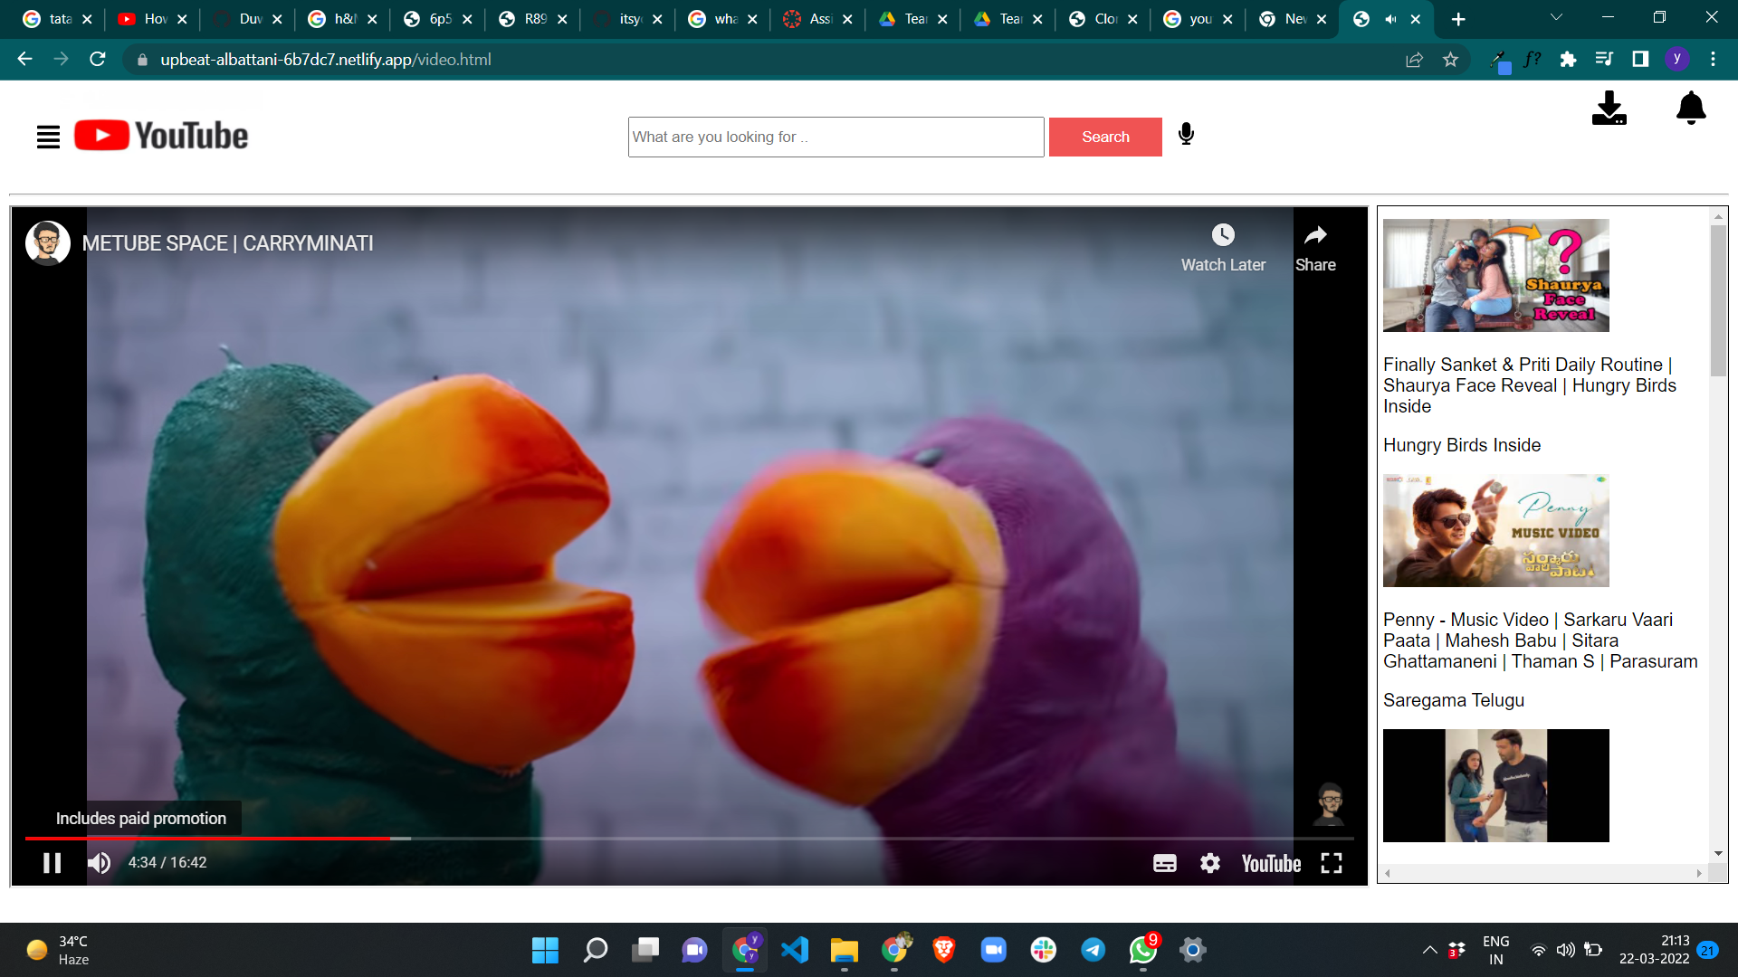Open the Share options for the video
The height and width of the screenshot is (977, 1738).
click(1315, 234)
